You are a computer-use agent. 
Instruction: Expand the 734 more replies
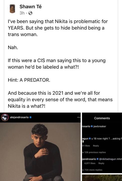(x=92, y=170)
